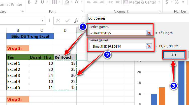
Task: Open the Font Color dropdown arrow
Action: point(81,2)
